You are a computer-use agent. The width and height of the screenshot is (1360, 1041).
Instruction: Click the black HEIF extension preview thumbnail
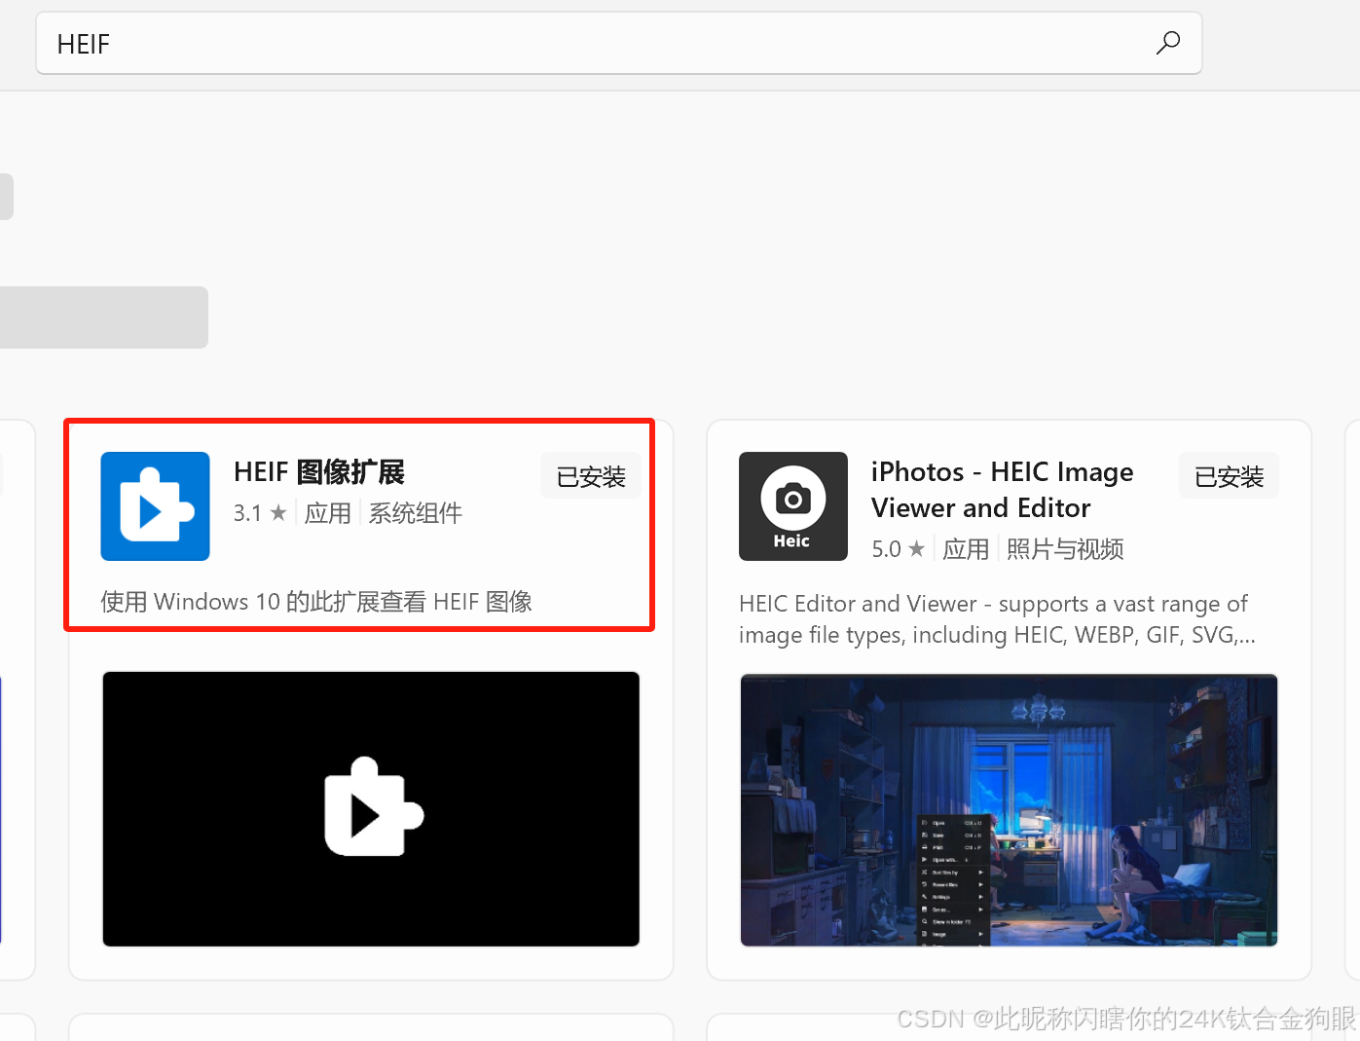pos(371,809)
